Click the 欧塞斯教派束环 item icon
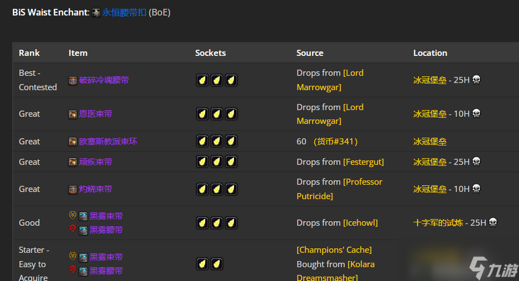 coord(73,142)
